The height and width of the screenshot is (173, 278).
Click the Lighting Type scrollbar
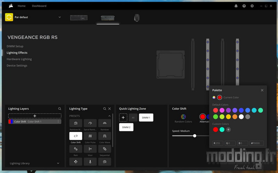tap(113, 130)
